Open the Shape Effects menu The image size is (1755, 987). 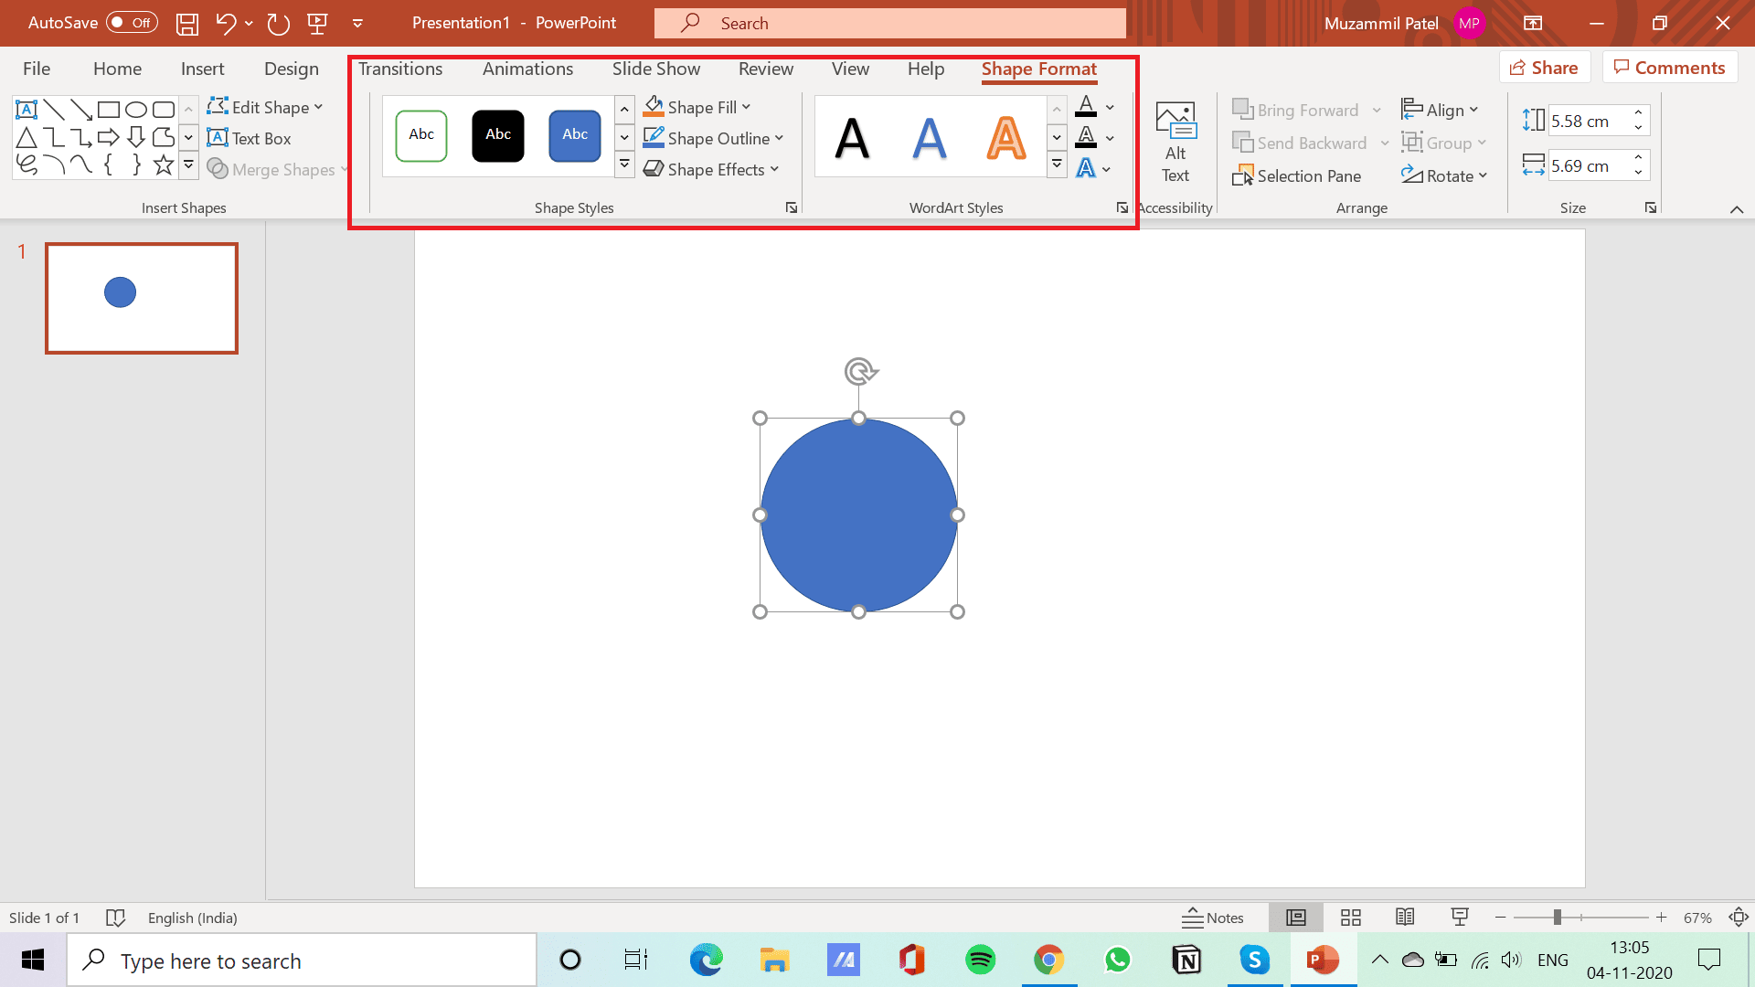(710, 169)
